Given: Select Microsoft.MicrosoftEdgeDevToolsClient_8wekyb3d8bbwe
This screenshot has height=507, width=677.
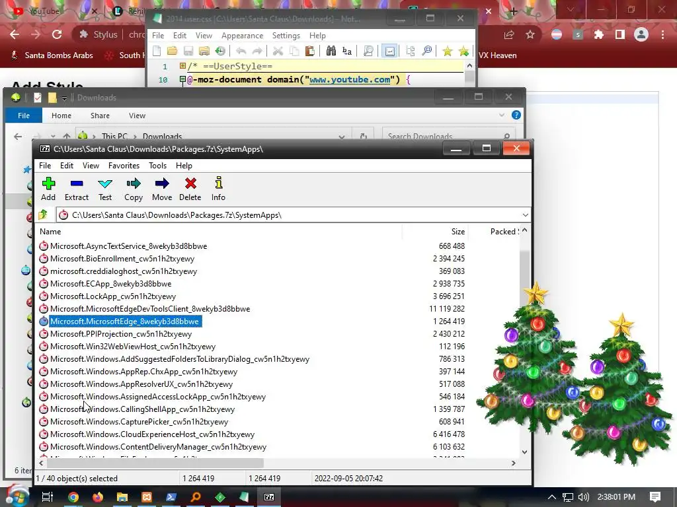Looking at the screenshot, I should click(x=150, y=309).
